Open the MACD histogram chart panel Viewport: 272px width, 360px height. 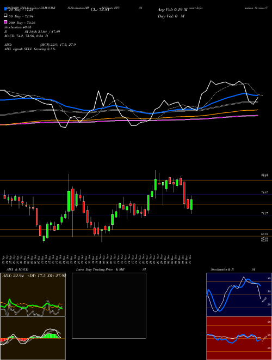(33, 338)
